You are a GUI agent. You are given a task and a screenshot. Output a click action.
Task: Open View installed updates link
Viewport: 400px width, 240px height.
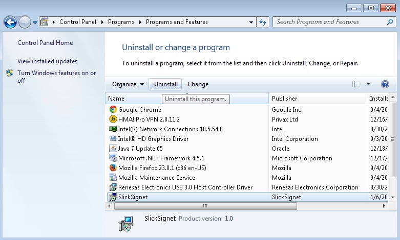pyautogui.click(x=47, y=61)
